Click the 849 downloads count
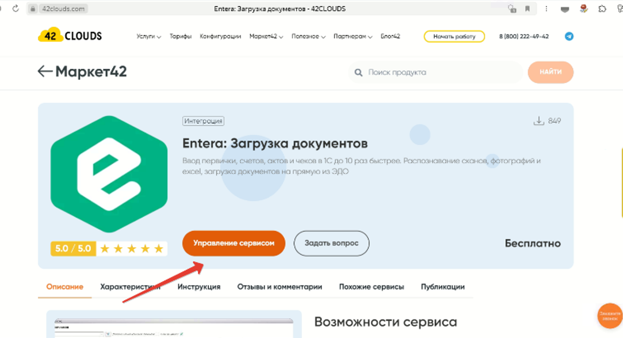The height and width of the screenshot is (338, 623). [555, 120]
